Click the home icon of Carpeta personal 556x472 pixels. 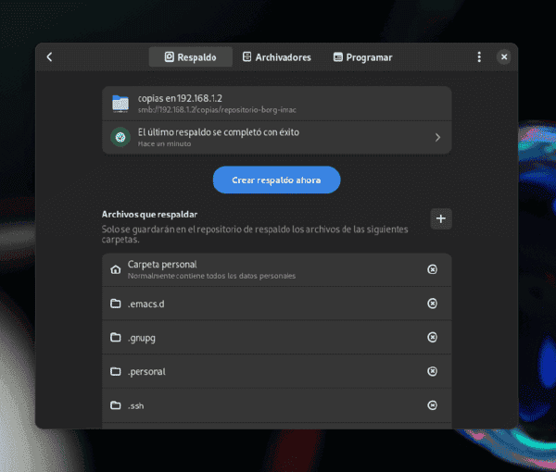tap(115, 269)
